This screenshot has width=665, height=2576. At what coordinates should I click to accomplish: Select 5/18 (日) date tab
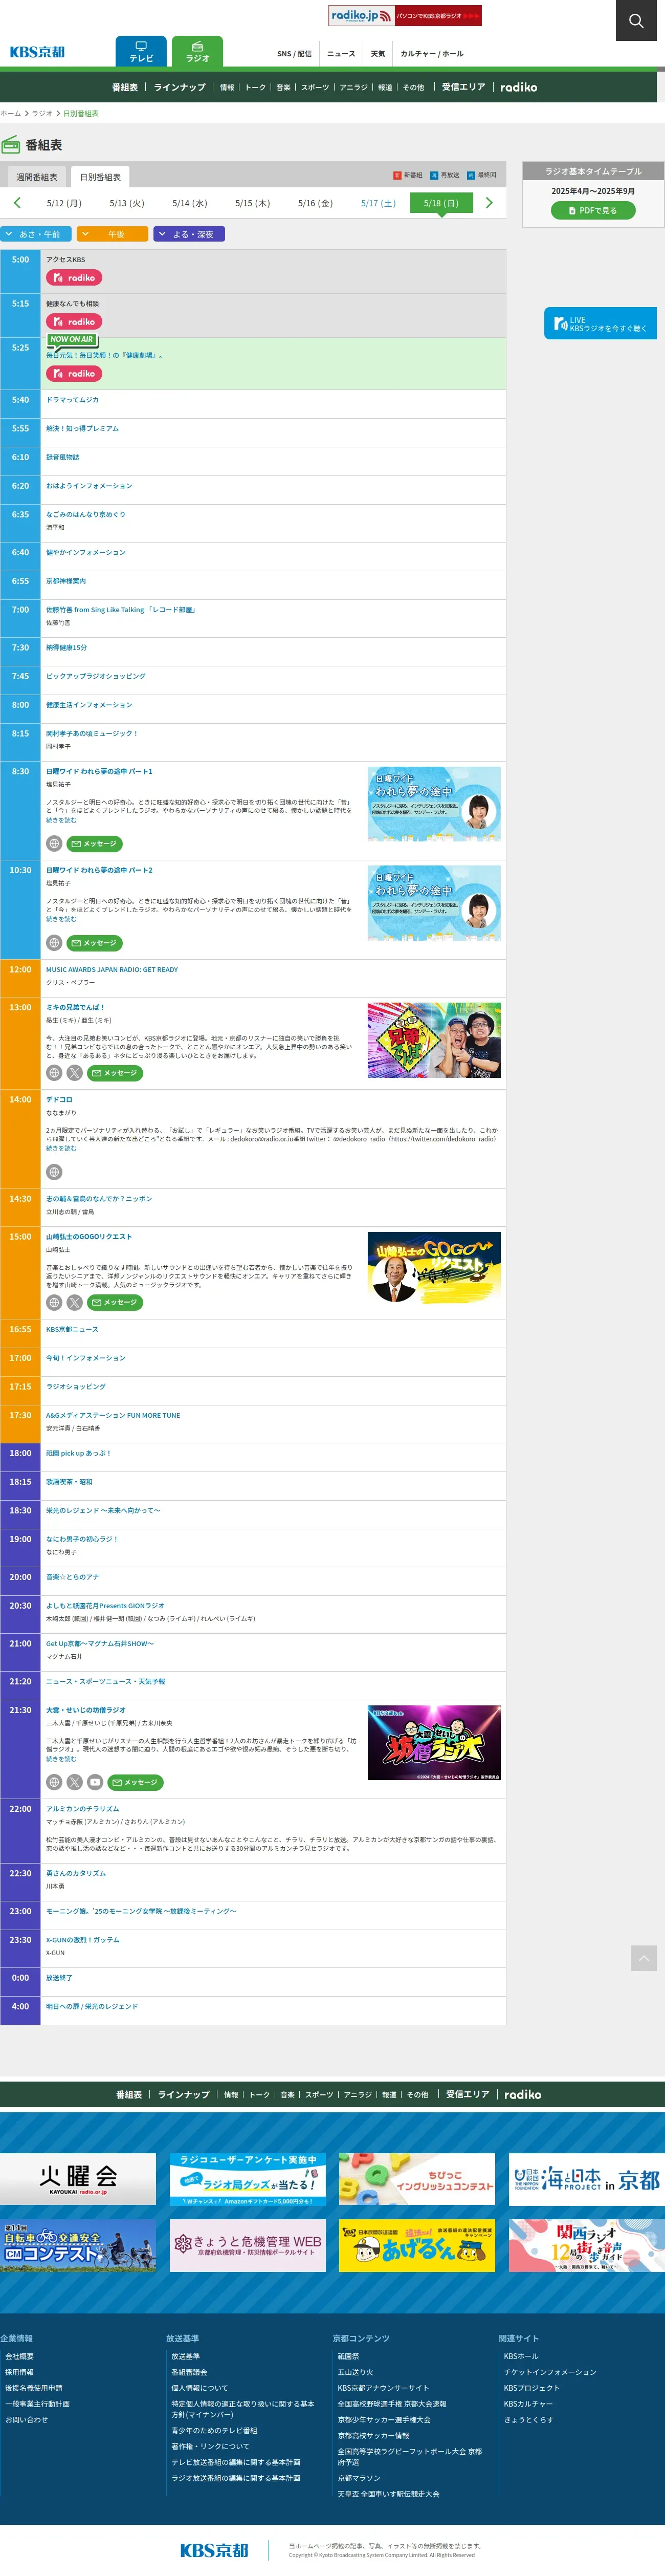point(441,203)
